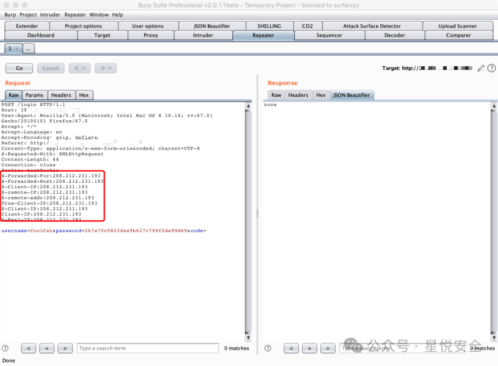The height and width of the screenshot is (366, 498).
Task: Open the Help menu
Action: click(x=117, y=15)
